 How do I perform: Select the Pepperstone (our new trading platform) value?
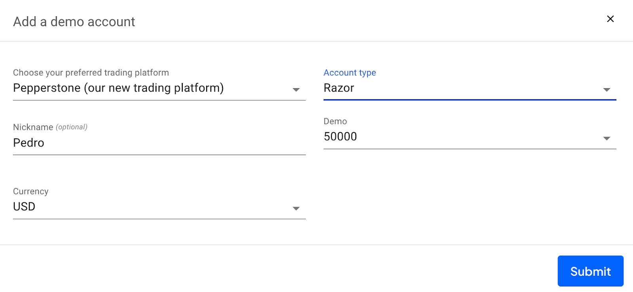point(118,88)
